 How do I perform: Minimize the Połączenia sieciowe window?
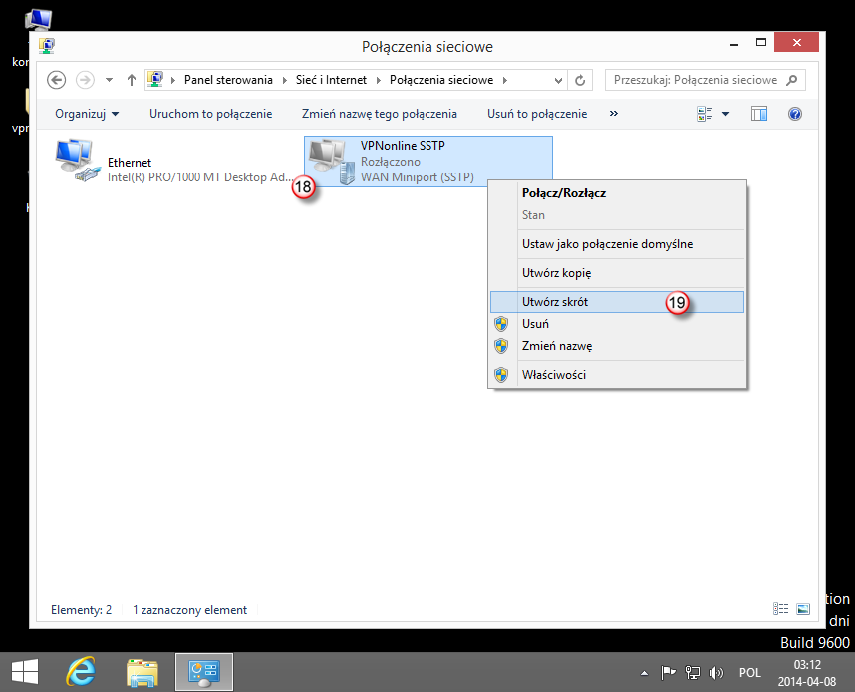pyautogui.click(x=734, y=44)
